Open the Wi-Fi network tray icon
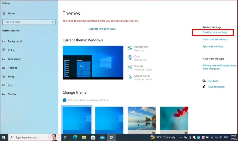Viewport: 238px width, 141px height. [x=212, y=137]
